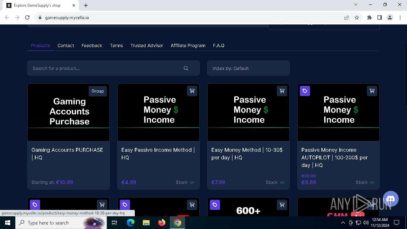This screenshot has height=229, width=407.
Task: Click the €4.99 price
Action: pos(129,182)
